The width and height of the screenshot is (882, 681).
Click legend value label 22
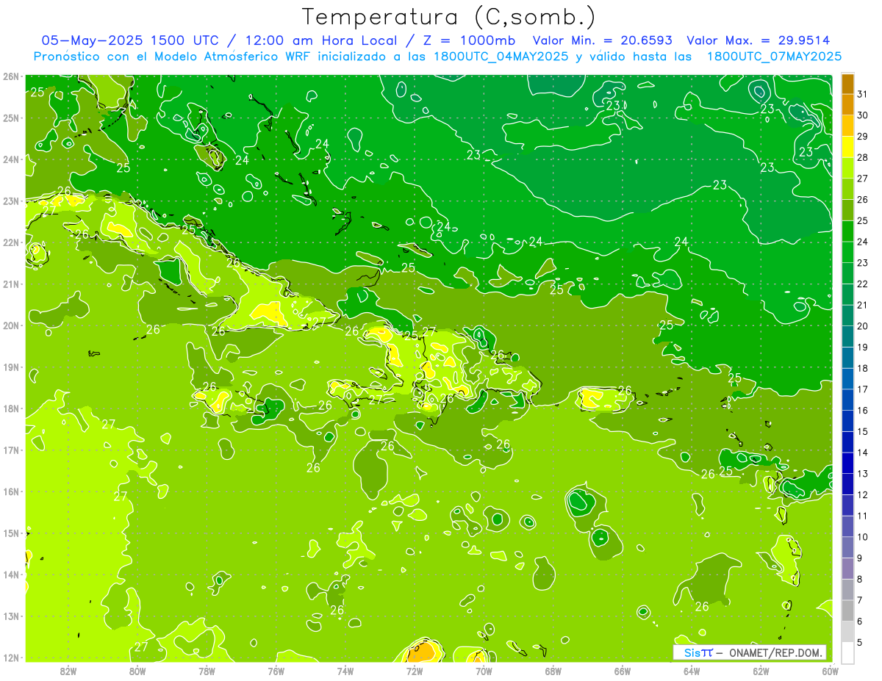(x=862, y=284)
